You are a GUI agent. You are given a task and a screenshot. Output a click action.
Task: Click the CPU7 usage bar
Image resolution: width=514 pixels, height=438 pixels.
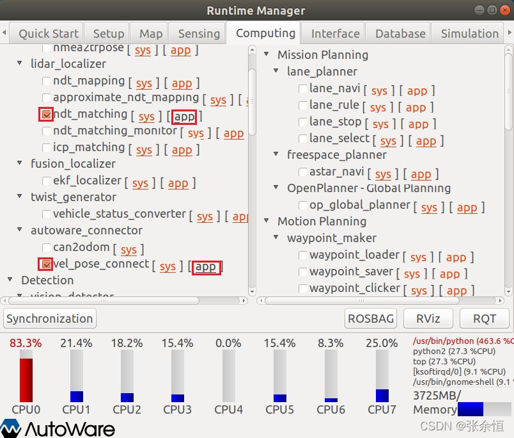(x=382, y=376)
